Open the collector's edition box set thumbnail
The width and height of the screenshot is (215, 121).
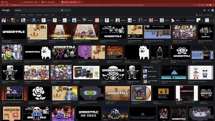tap(86, 73)
